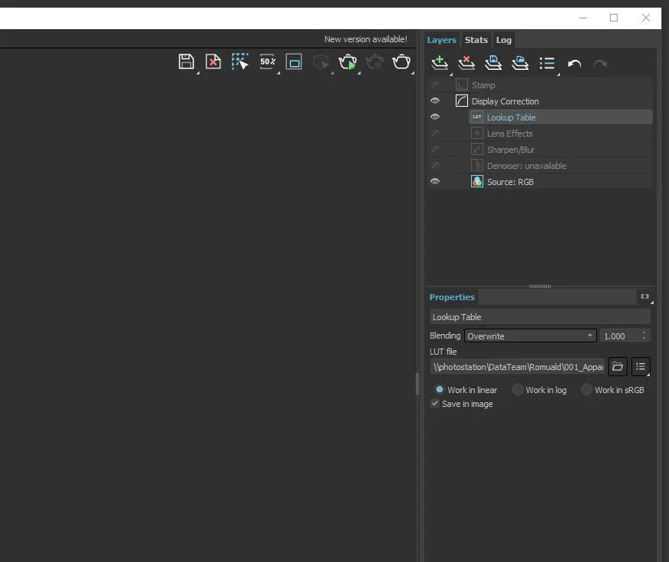
Task: Click the LUT icon beside Lookup Table
Action: tap(477, 117)
